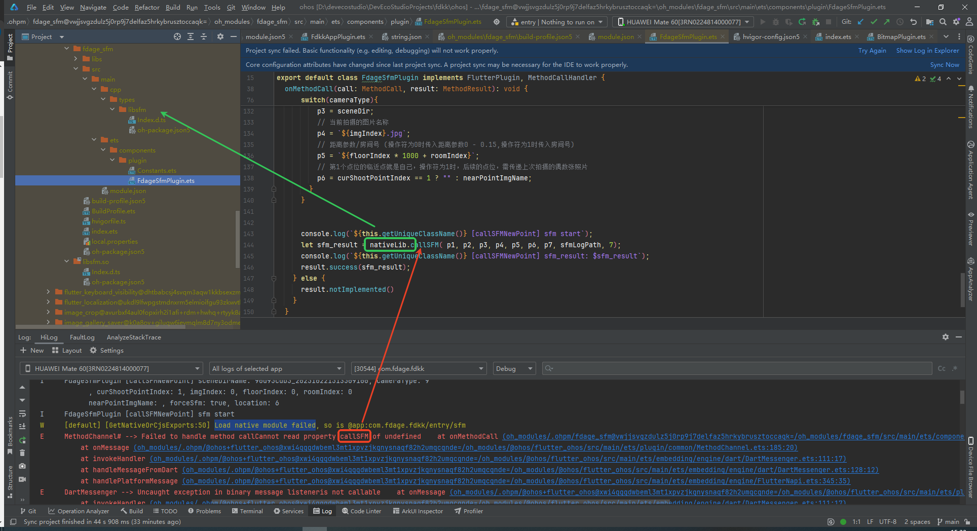Open Search Everywhere magnifier icon
The height and width of the screenshot is (531, 977).
[943, 22]
